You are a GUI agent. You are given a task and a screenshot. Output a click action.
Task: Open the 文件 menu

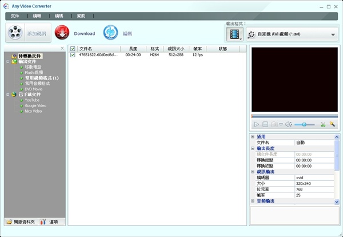[x=15, y=16]
